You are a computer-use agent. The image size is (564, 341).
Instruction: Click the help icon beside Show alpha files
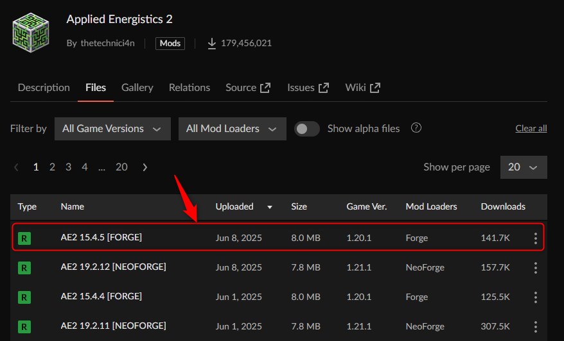[x=416, y=128]
